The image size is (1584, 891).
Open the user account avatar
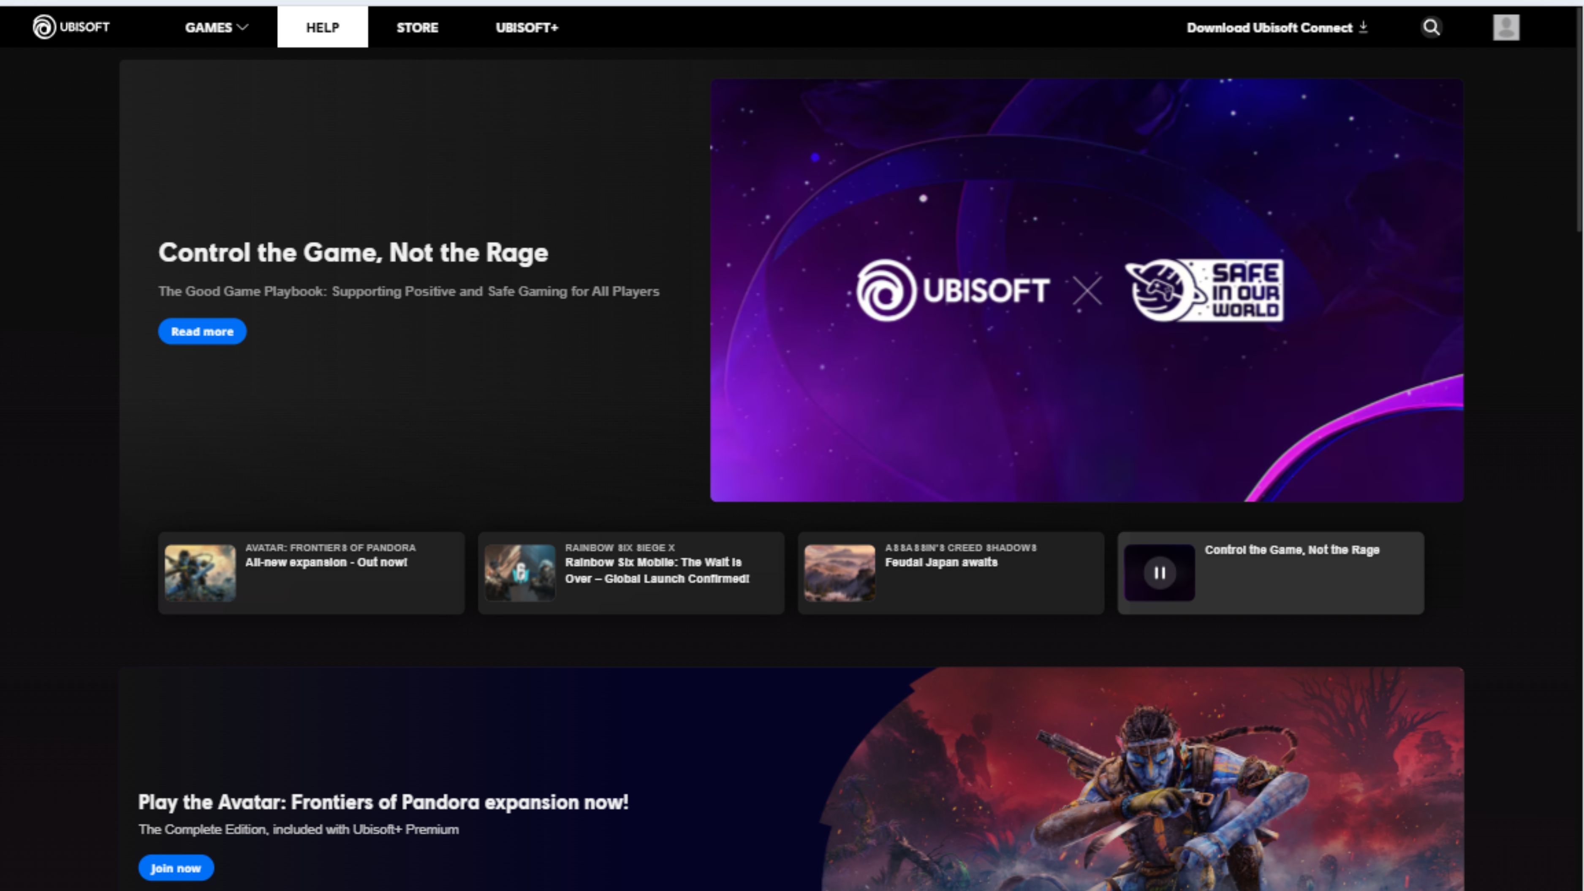[x=1506, y=27]
